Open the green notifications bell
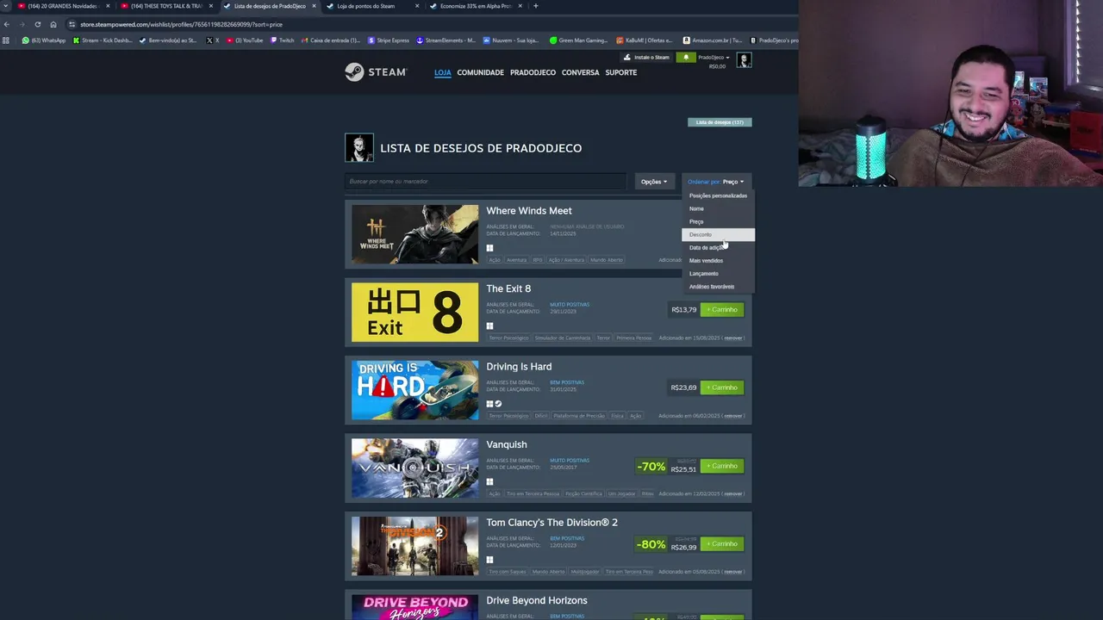The image size is (1103, 620). 686,58
